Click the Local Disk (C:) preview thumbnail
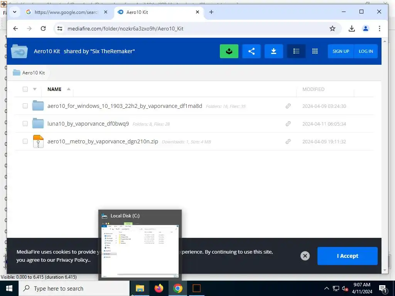 coord(140,245)
